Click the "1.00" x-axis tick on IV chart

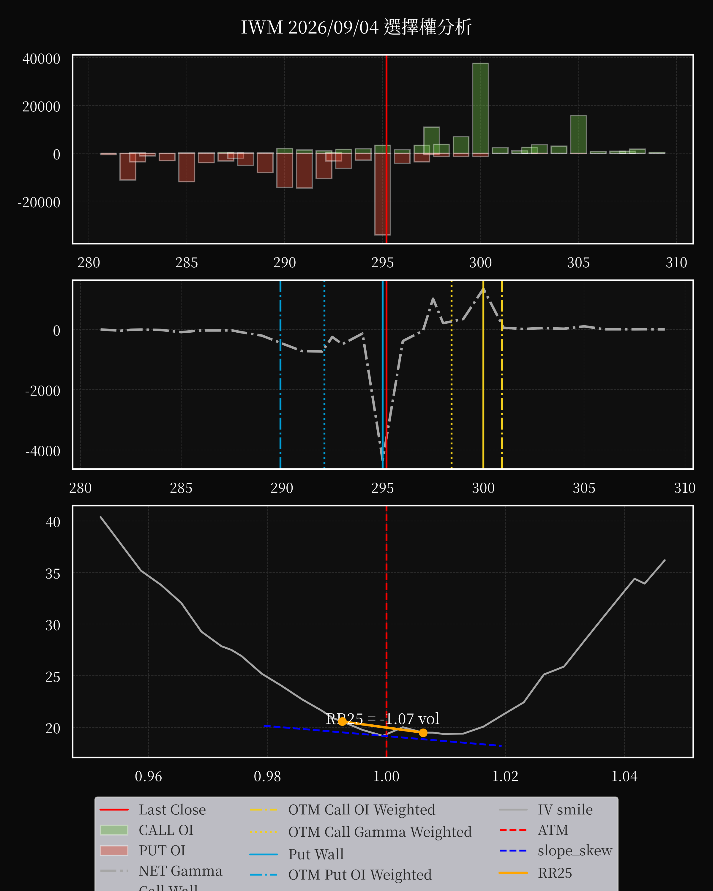coord(386,776)
